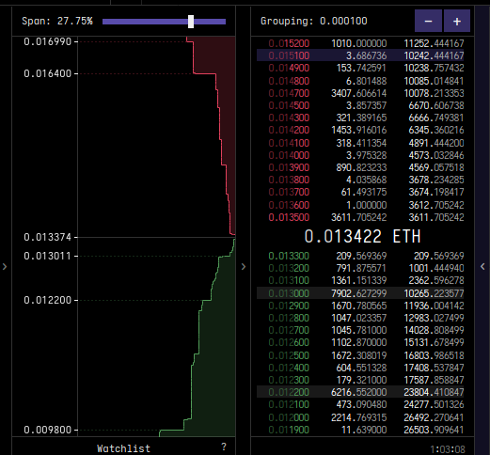The image size is (490, 455).
Task: Click the bid amount 2214.769315
Action: 359,417
